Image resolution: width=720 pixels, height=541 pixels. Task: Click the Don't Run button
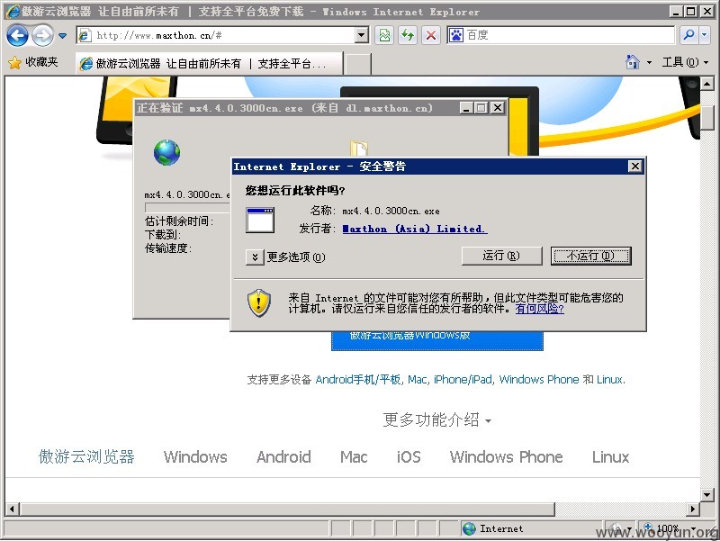590,256
